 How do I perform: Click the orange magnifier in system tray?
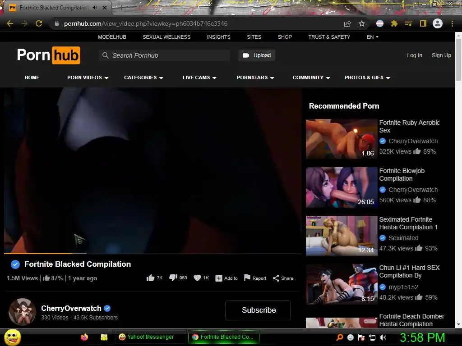click(340, 337)
